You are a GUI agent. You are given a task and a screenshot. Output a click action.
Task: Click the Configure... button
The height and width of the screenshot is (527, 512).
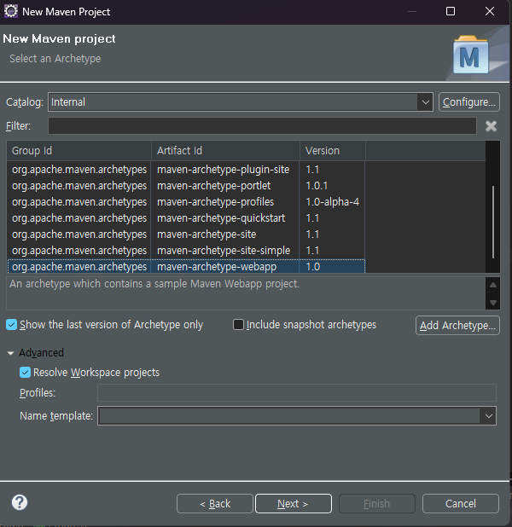click(469, 101)
